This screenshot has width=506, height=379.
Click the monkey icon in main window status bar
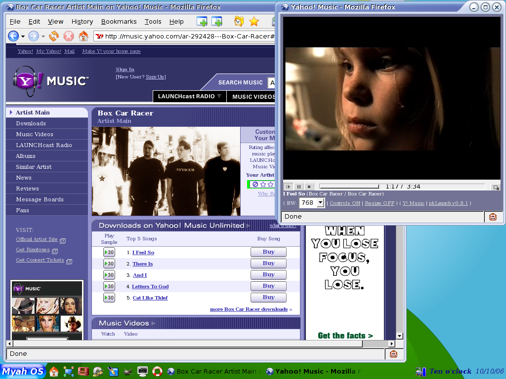click(x=393, y=354)
